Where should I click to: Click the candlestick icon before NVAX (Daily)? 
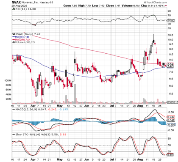pos(14,34)
